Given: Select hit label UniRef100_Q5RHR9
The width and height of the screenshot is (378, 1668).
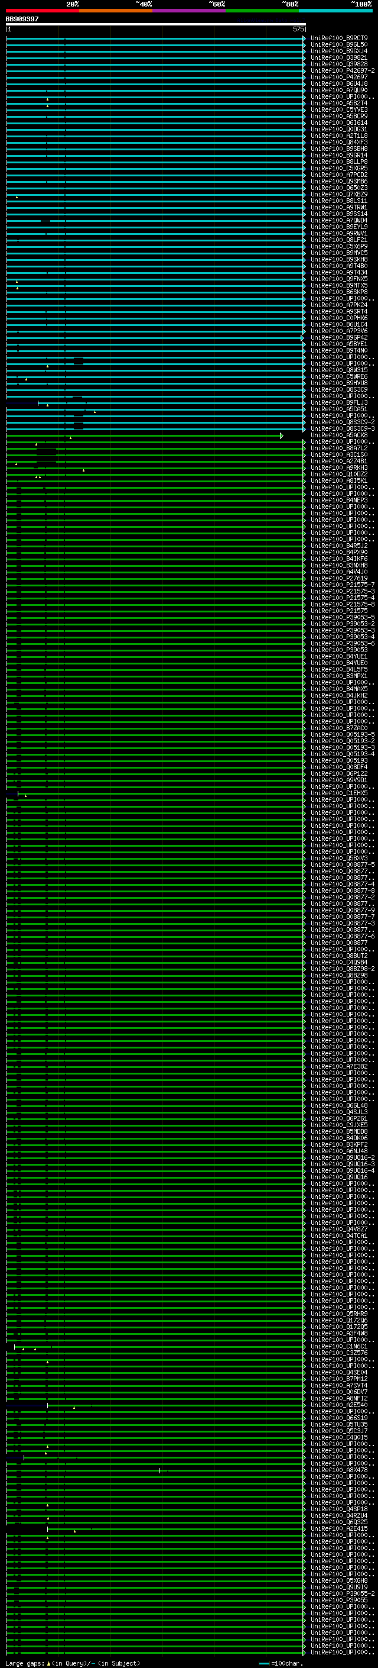Looking at the screenshot, I should click(338, 1314).
